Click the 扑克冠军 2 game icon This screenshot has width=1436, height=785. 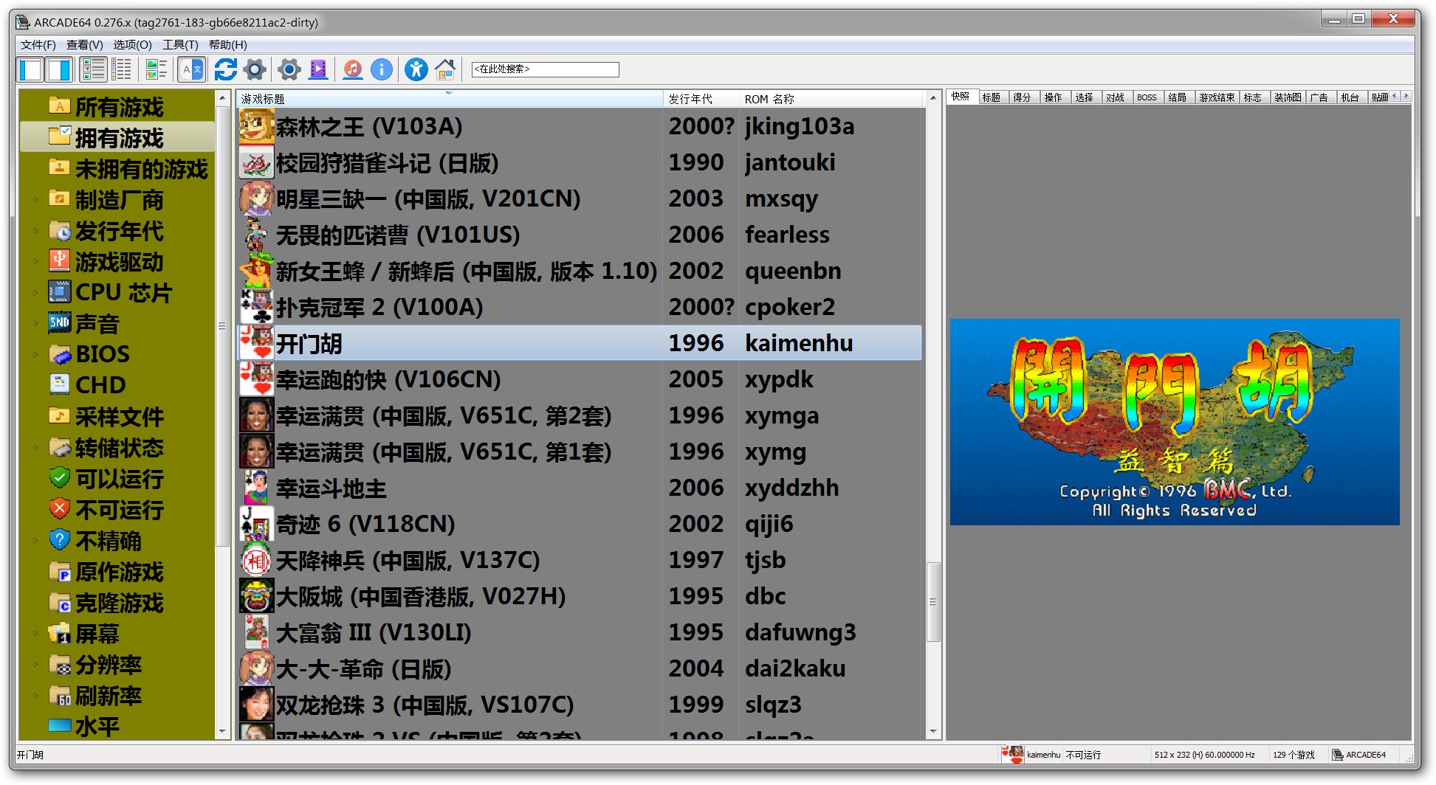(257, 307)
